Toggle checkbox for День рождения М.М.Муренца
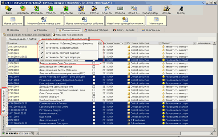This screenshot has height=137, width=218. (x=94, y=67)
